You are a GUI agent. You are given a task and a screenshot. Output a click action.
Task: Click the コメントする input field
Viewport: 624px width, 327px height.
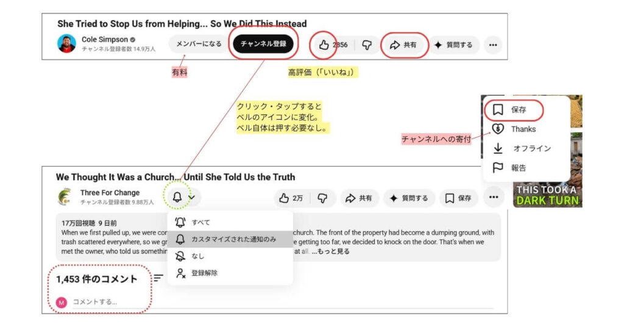click(x=283, y=302)
